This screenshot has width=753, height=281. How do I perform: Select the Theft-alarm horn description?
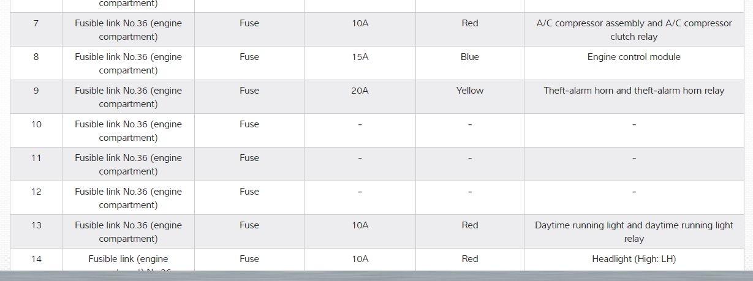click(634, 91)
